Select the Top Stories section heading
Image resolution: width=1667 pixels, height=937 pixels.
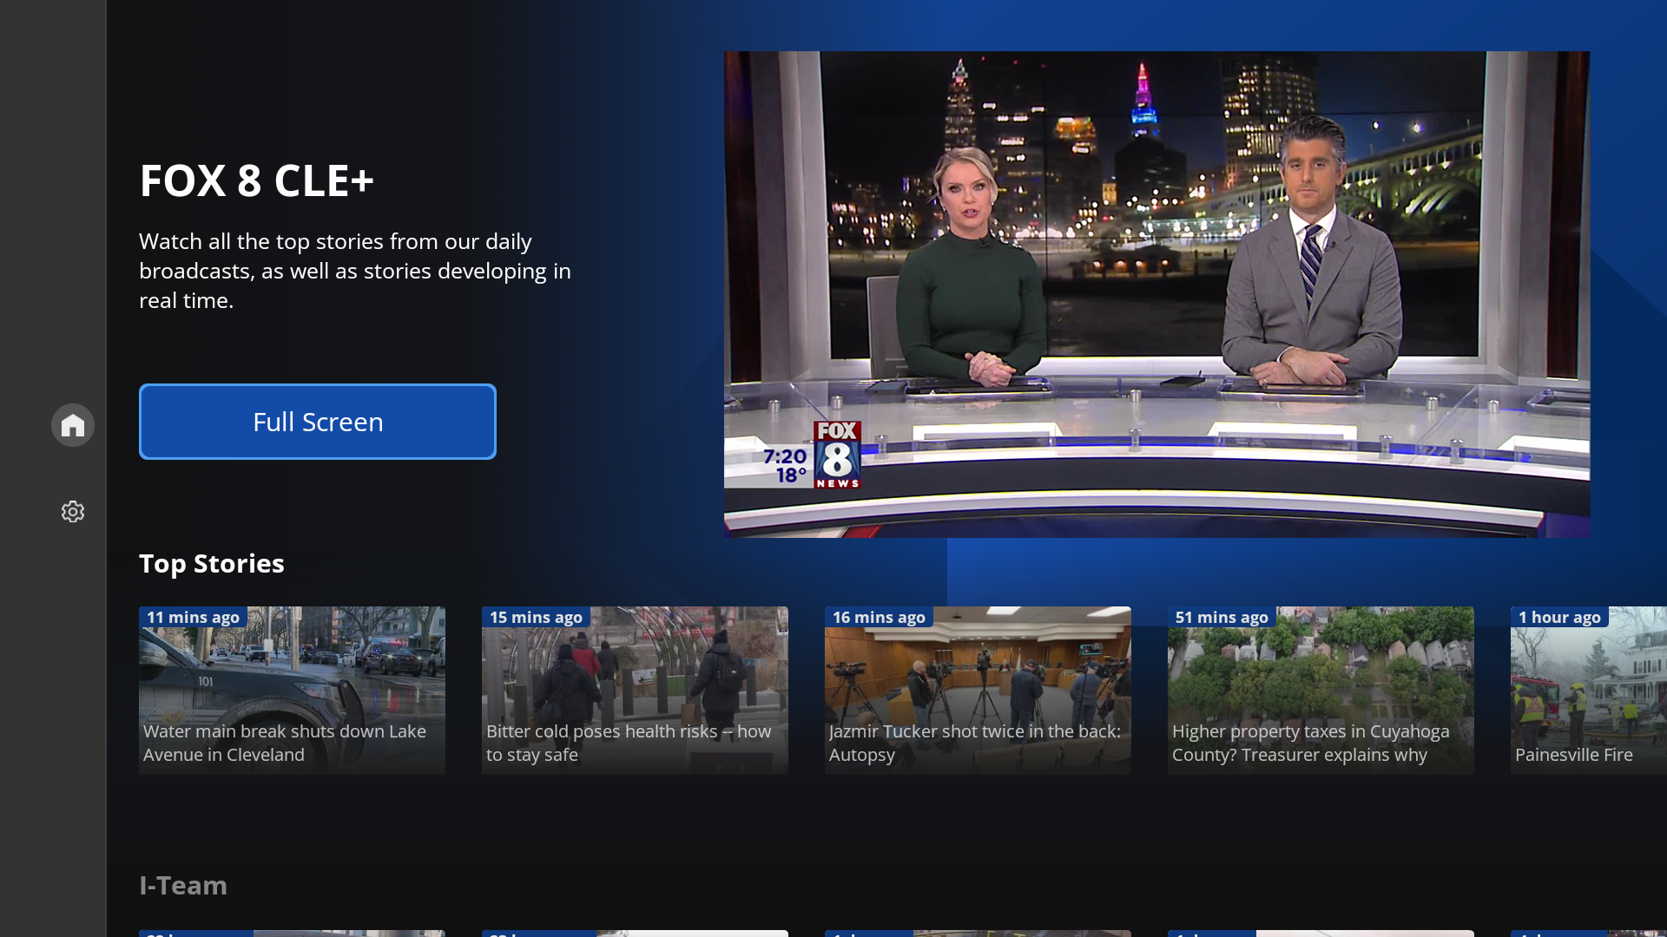(211, 563)
